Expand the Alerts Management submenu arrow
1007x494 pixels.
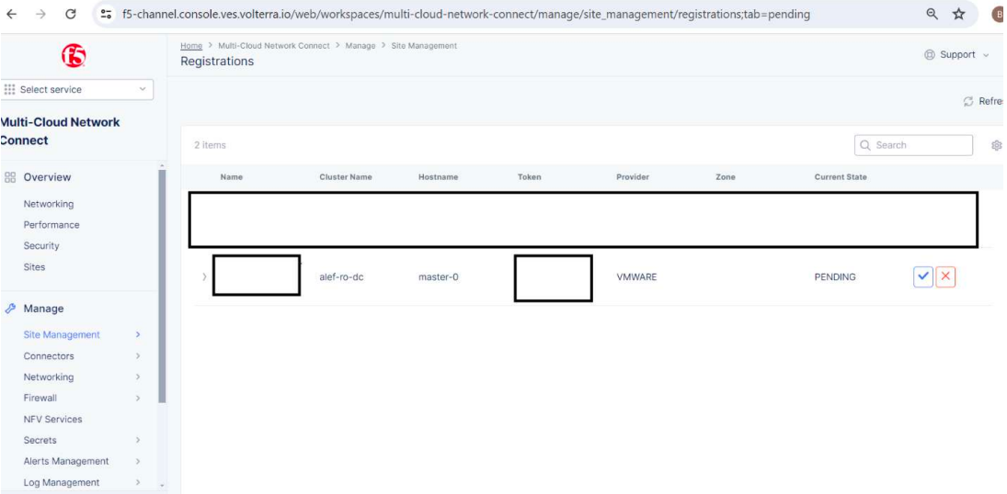click(138, 461)
